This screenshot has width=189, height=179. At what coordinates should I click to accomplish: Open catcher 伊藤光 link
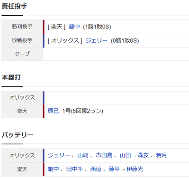[135, 169]
